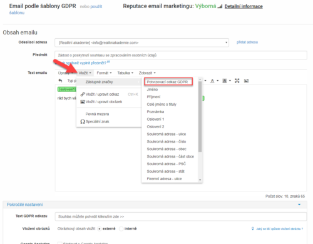Open the background highlight color tool
Image resolution: width=313 pixels, height=244 pixels.
[x=225, y=81]
